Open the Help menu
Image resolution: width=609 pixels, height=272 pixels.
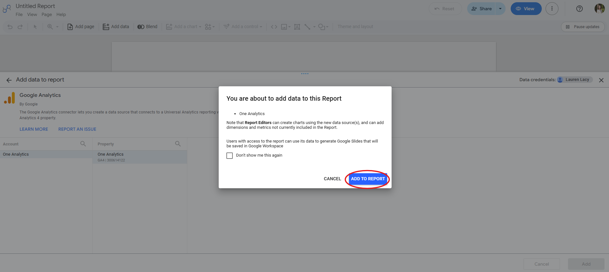click(61, 15)
